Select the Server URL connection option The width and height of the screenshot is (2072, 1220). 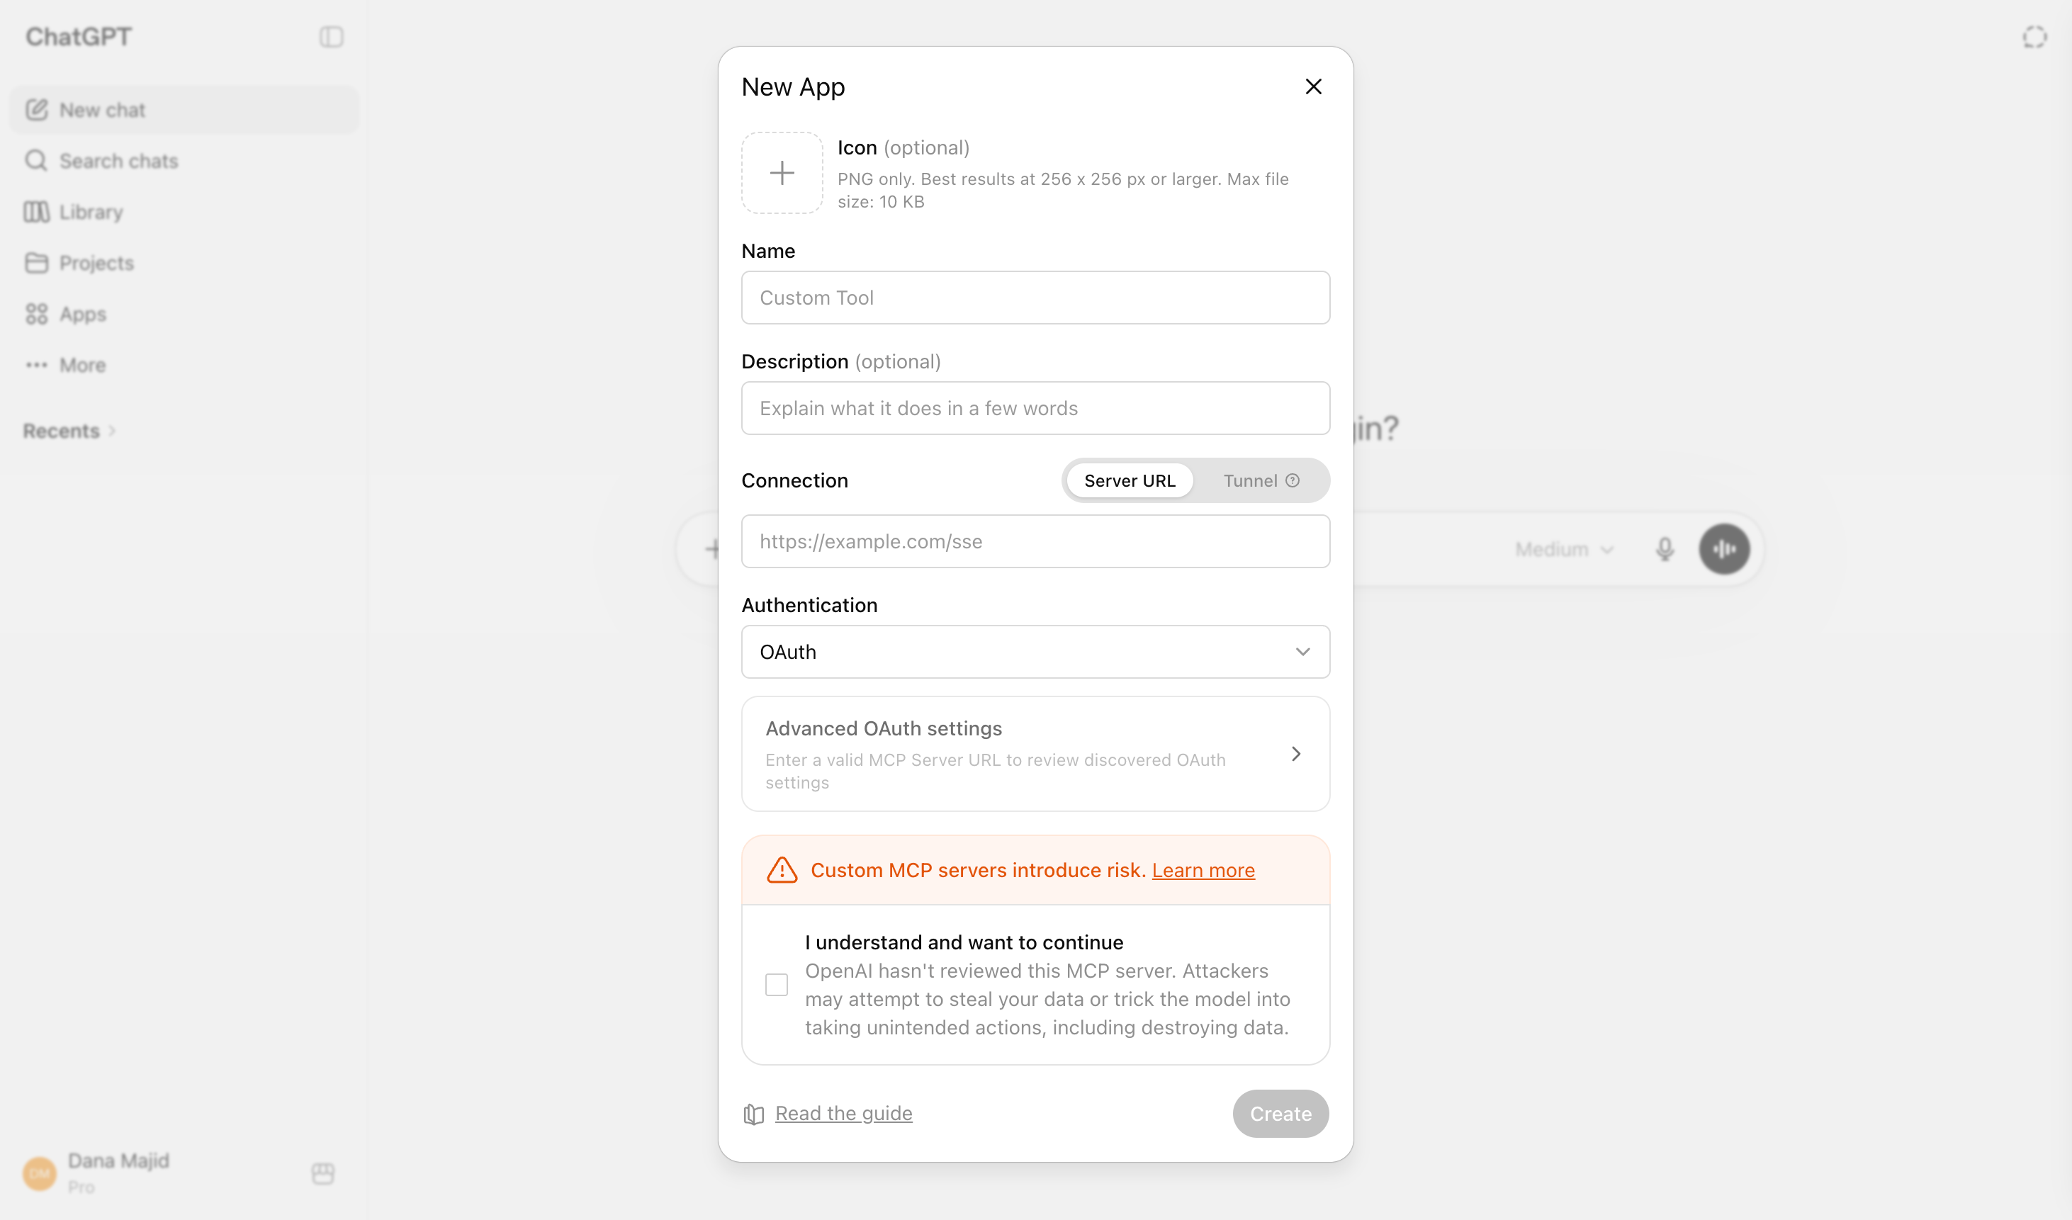coord(1129,481)
